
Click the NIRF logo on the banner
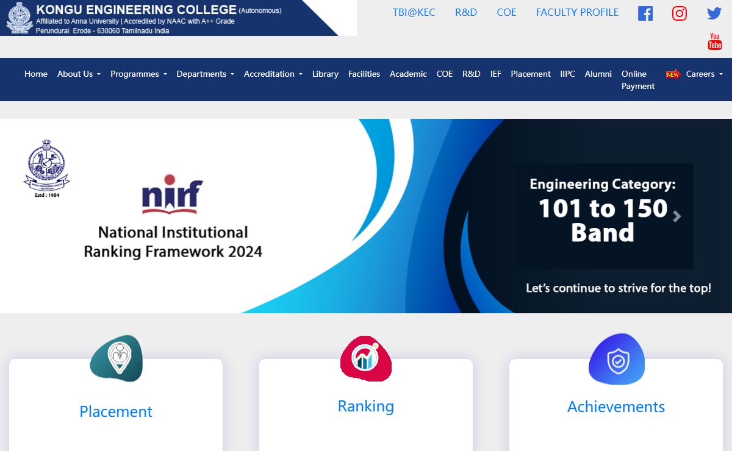(172, 194)
